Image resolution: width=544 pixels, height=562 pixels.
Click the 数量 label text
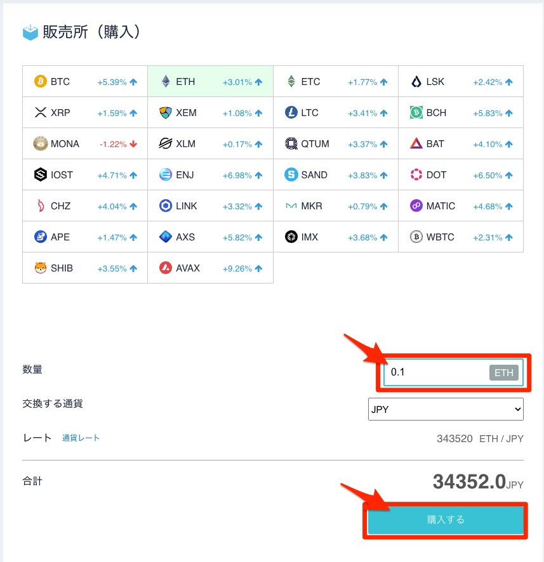[x=32, y=369]
